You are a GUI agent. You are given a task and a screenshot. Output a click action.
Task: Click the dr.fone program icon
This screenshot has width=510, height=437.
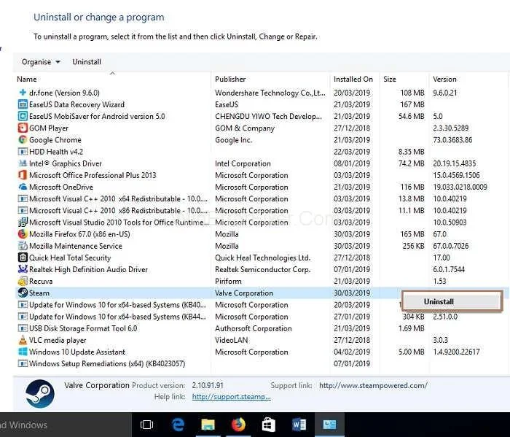pyautogui.click(x=23, y=93)
